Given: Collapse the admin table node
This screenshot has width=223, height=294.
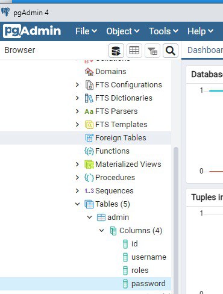Looking at the screenshot, I should coord(90,217).
